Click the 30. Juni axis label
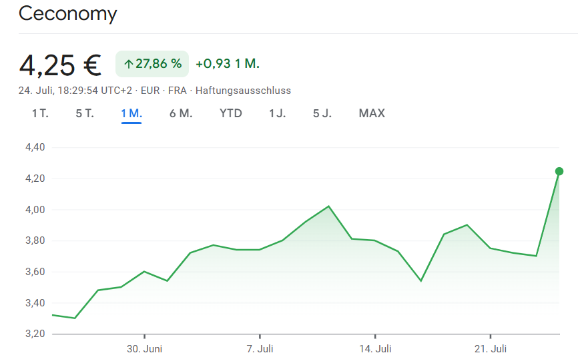Image resolution: width=578 pixels, height=361 pixels. pyautogui.click(x=144, y=349)
